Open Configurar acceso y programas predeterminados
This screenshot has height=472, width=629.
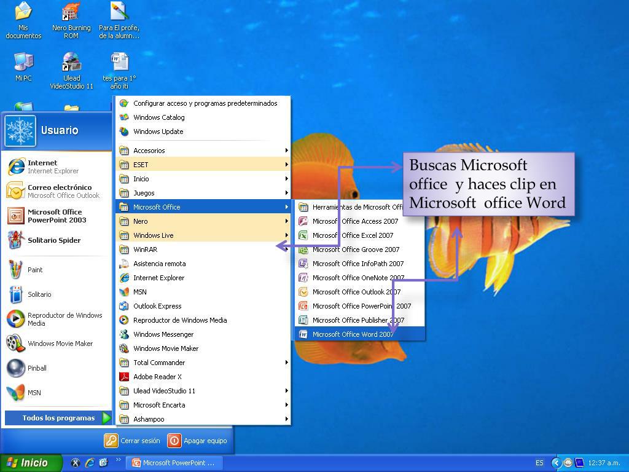coord(203,103)
